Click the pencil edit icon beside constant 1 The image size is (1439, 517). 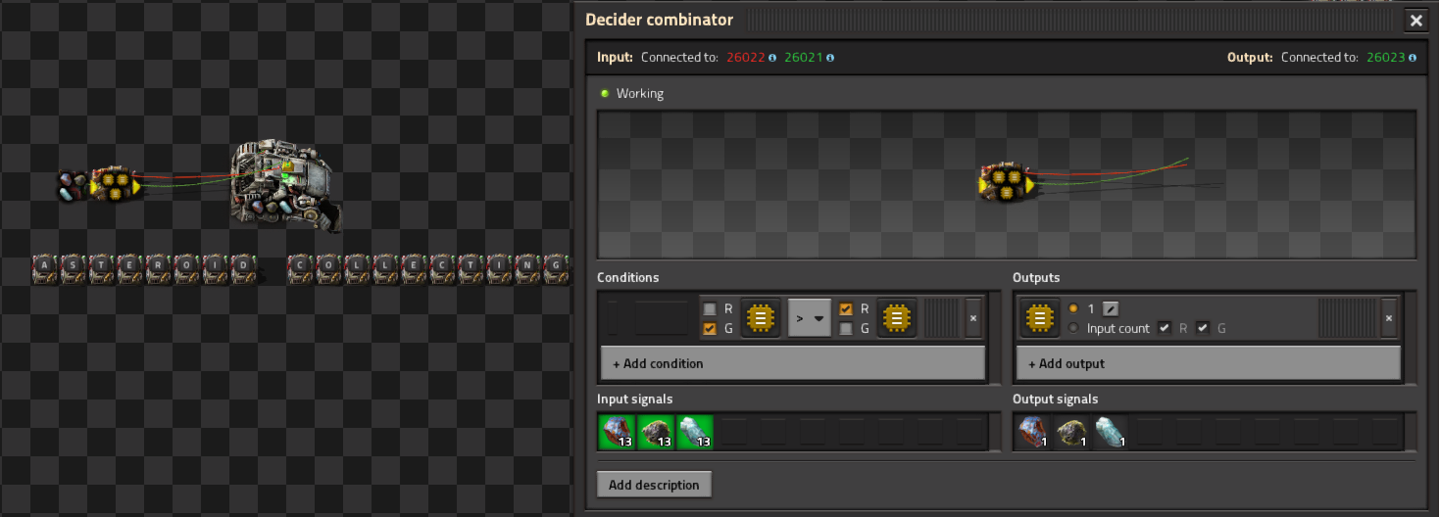1111,308
